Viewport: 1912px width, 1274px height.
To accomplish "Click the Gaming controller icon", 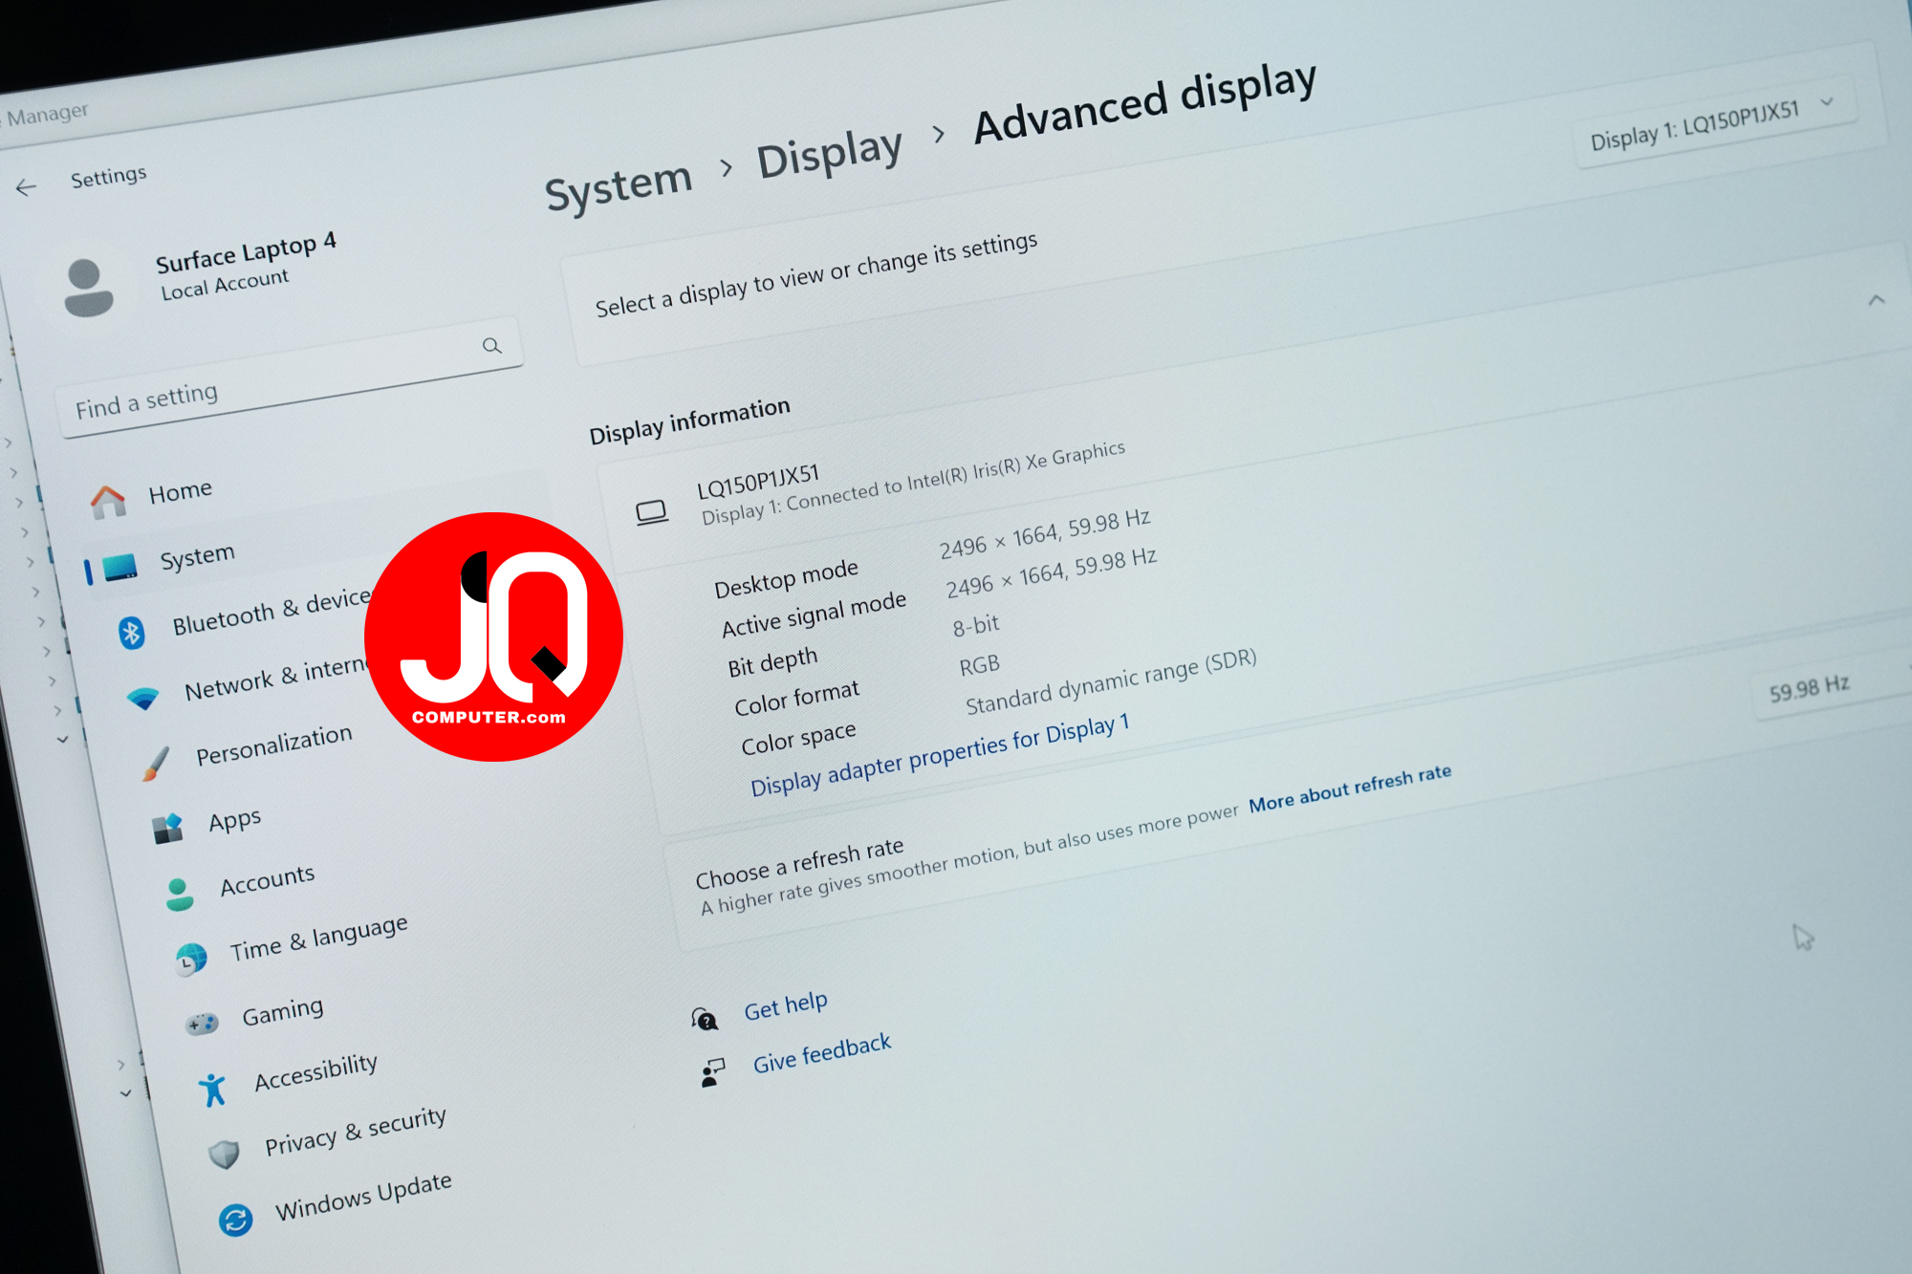I will (202, 1025).
